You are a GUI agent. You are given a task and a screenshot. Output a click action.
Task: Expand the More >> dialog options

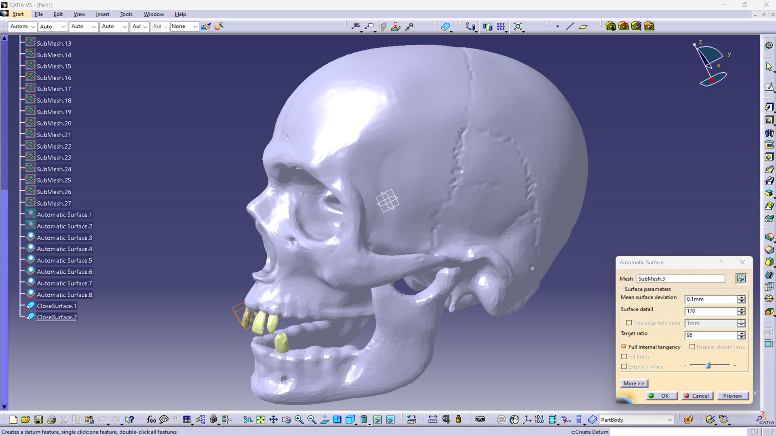(634, 384)
